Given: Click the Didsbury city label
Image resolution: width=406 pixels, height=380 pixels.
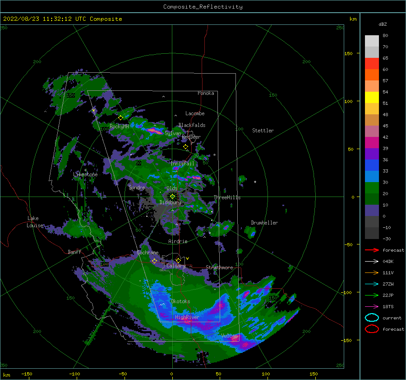Looking at the screenshot, I should pyautogui.click(x=171, y=202).
